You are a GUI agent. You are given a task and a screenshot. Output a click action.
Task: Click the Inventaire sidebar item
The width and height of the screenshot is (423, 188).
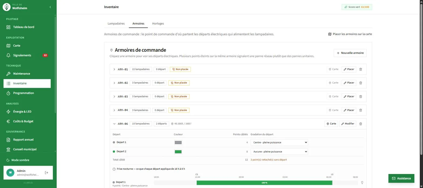tap(27, 83)
